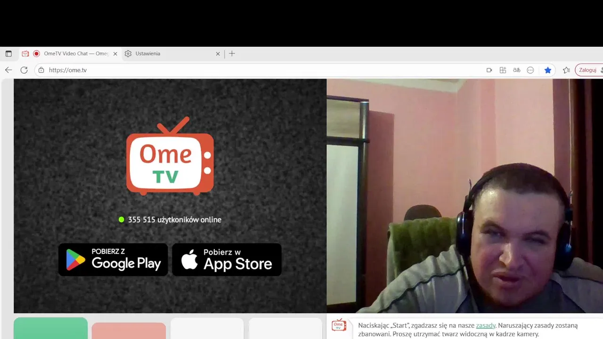The height and width of the screenshot is (339, 603).
Task: Open the App Store download badge
Action: tap(227, 259)
